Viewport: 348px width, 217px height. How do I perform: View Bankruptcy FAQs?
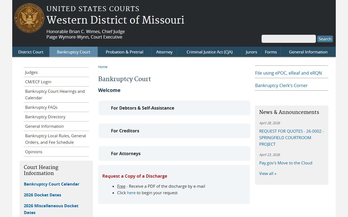click(56, 107)
